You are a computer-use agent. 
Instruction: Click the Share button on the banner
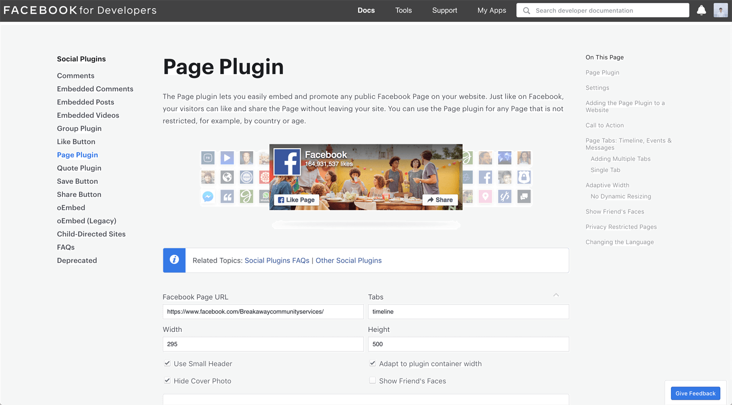[440, 200]
